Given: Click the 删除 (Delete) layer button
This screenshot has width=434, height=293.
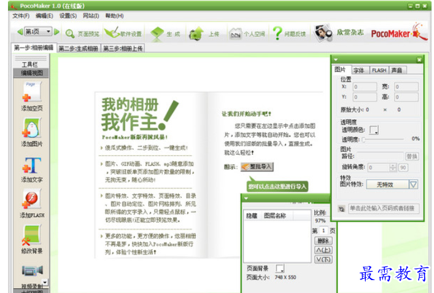Looking at the screenshot, I should (x=322, y=241).
